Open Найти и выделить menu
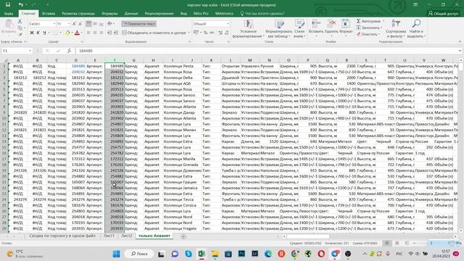Viewport: 464px width, 261px height. (416, 29)
